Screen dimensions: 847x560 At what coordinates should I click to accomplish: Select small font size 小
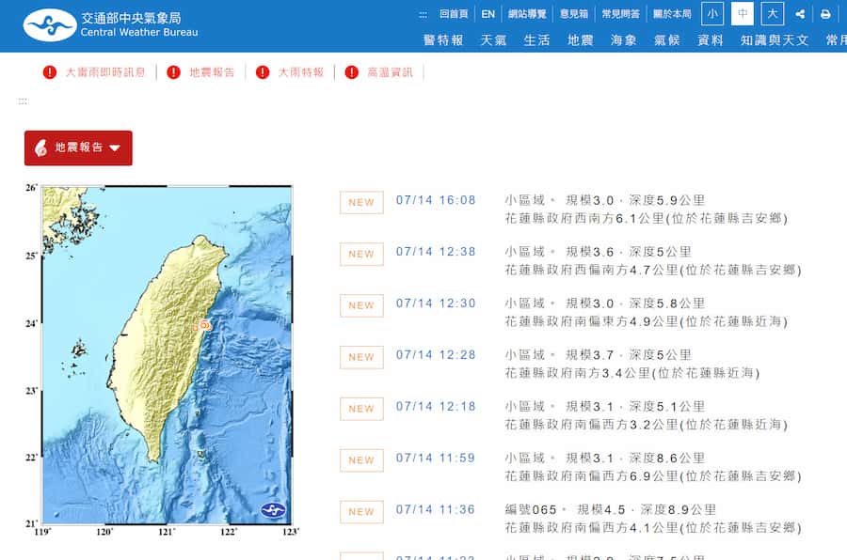tap(712, 14)
